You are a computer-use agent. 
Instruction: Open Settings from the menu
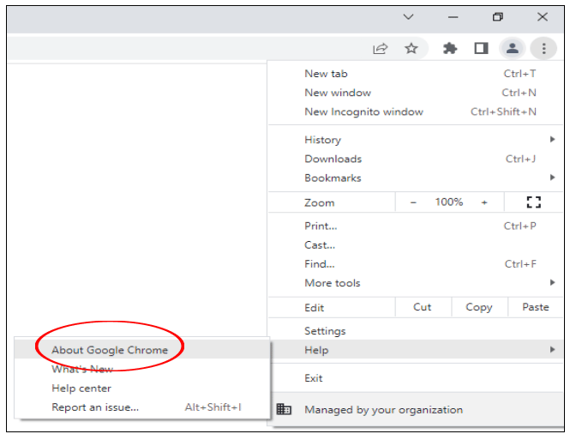click(x=415, y=331)
